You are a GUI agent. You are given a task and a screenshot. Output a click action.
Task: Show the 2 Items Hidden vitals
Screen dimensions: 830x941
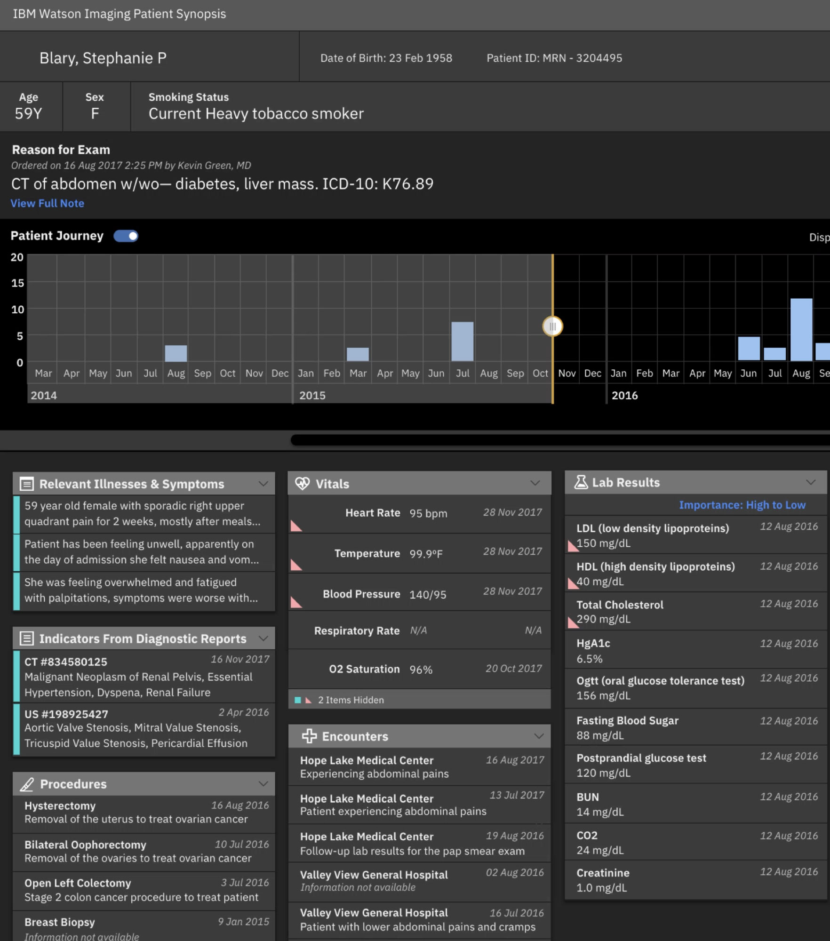click(419, 700)
